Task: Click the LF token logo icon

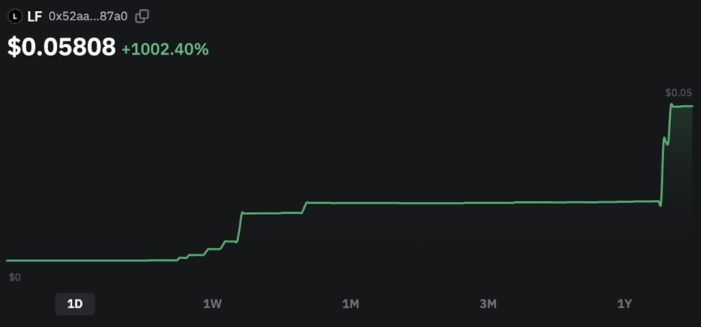Action: 15,16
